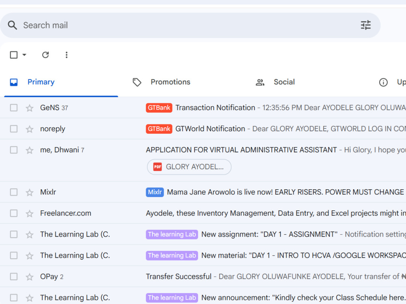
Task: Star the Freelancer.com email
Action: (x=30, y=214)
